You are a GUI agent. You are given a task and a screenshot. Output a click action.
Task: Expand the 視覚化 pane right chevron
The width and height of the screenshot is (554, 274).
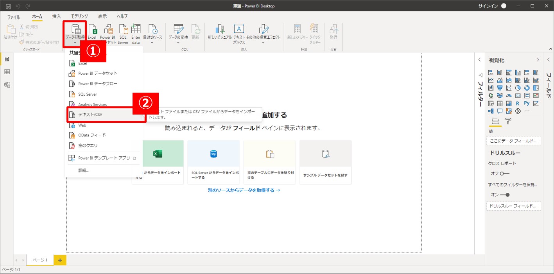coord(538,60)
